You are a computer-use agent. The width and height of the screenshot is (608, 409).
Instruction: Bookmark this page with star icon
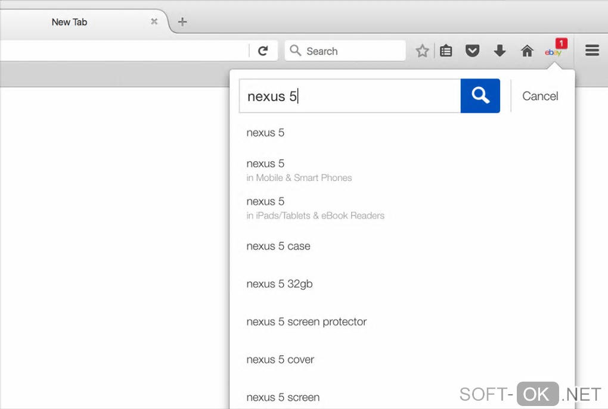(x=422, y=51)
